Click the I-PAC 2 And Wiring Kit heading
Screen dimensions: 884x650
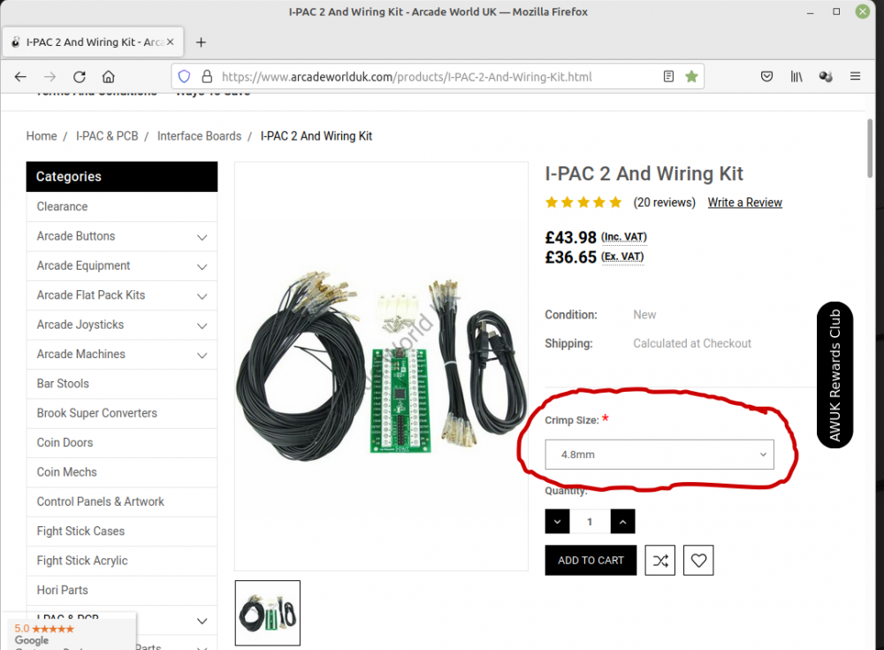[x=644, y=173]
